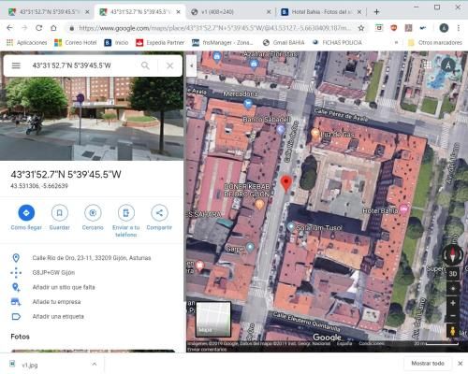Open a new browser tab
This screenshot has height=374, width=468.
point(376,12)
